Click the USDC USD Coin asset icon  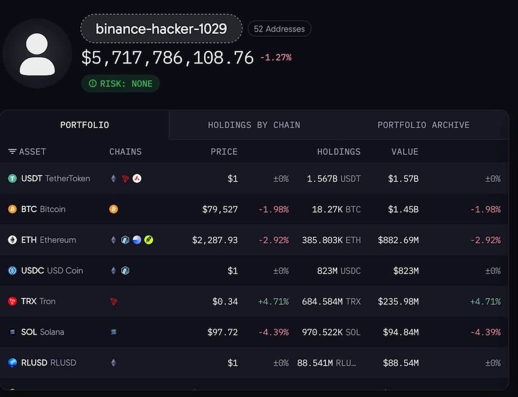(x=12, y=271)
